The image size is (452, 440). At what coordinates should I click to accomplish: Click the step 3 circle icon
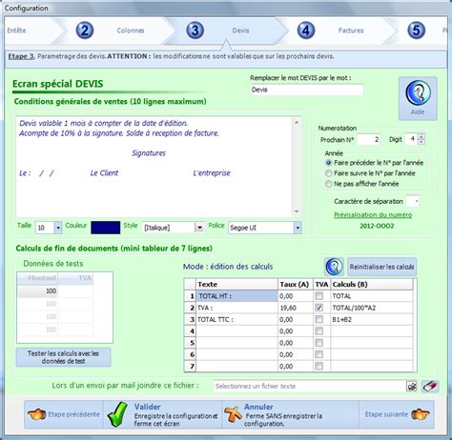[x=195, y=30]
